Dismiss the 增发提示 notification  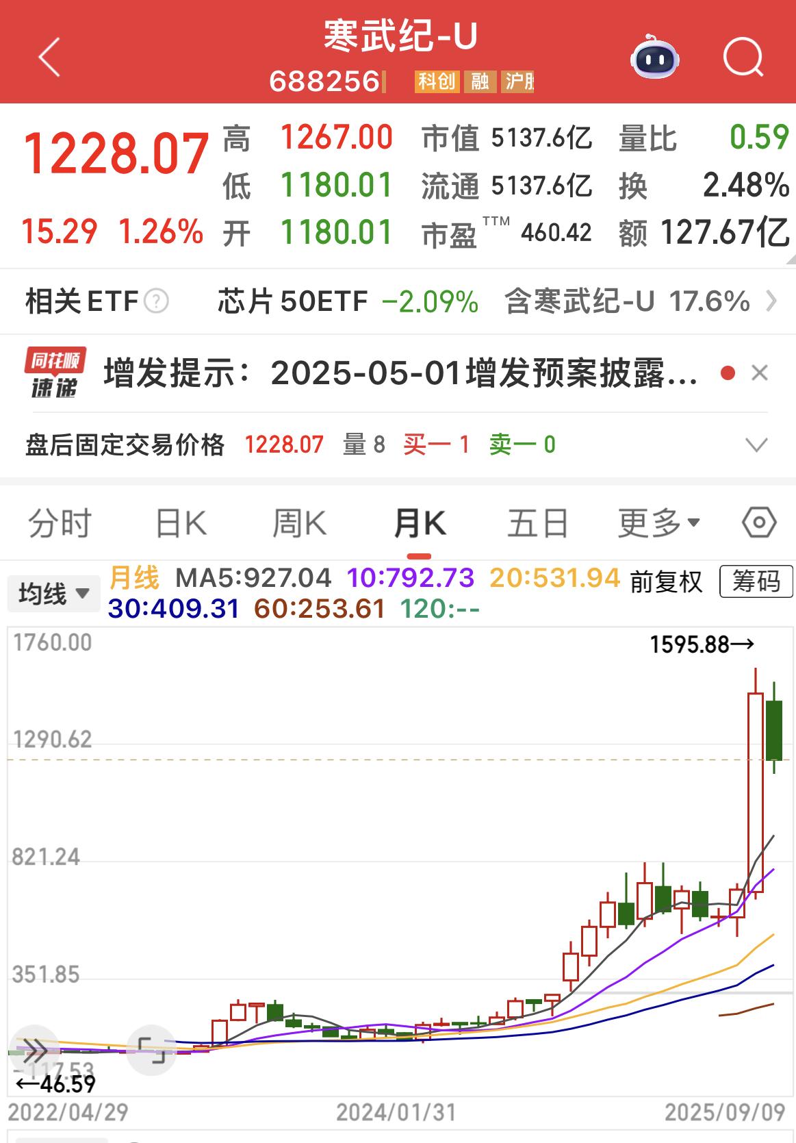tap(760, 373)
